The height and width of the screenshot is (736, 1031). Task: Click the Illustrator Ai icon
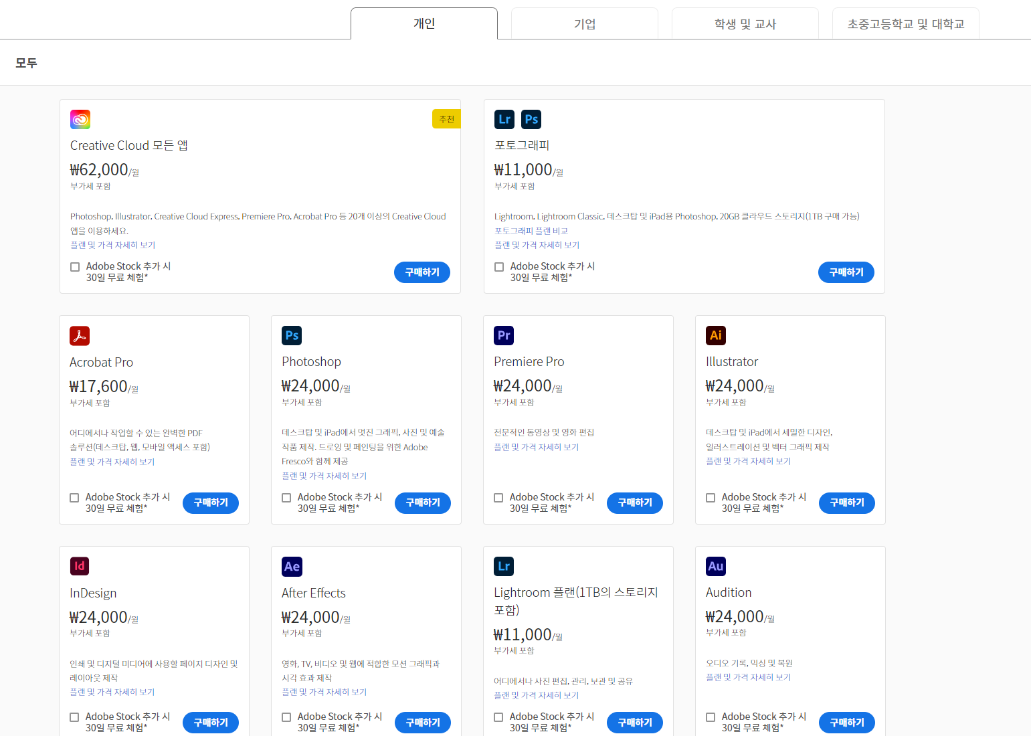(716, 335)
